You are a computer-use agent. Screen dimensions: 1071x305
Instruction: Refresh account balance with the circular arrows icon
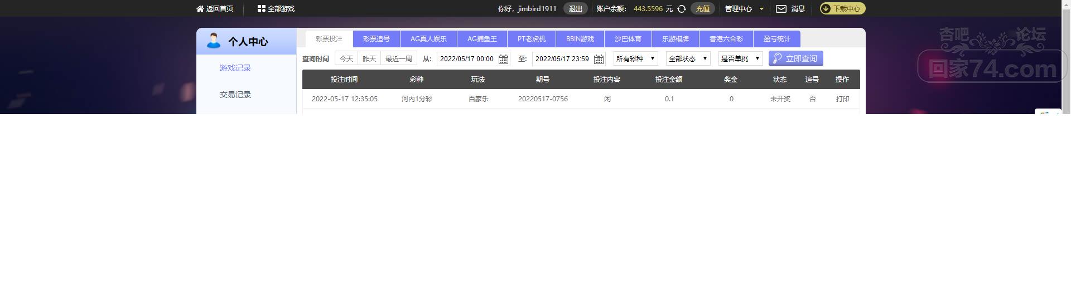682,9
